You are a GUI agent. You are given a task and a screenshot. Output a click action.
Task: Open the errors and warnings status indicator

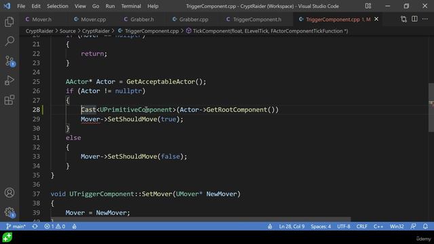[x=55, y=226]
